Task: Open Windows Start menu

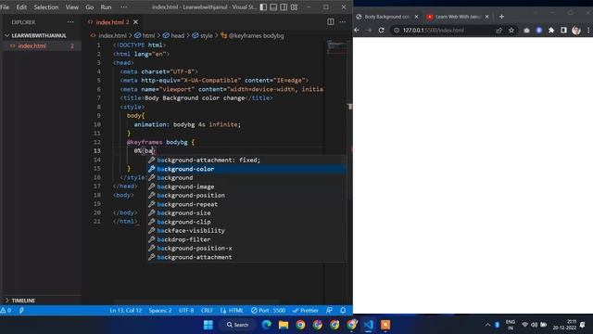Action: pyautogui.click(x=208, y=325)
